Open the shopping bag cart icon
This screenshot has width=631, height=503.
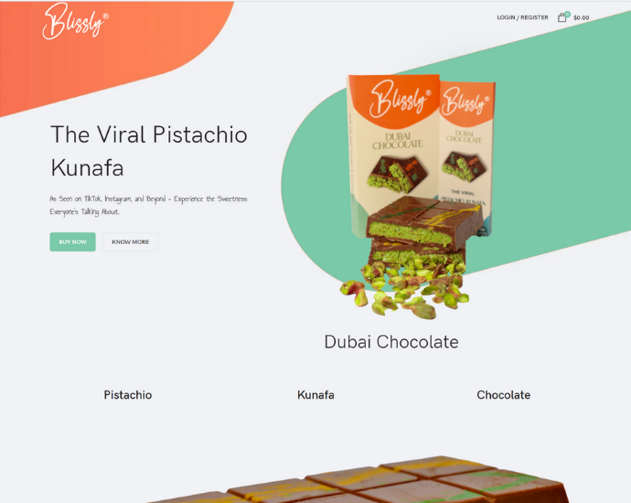(x=561, y=17)
